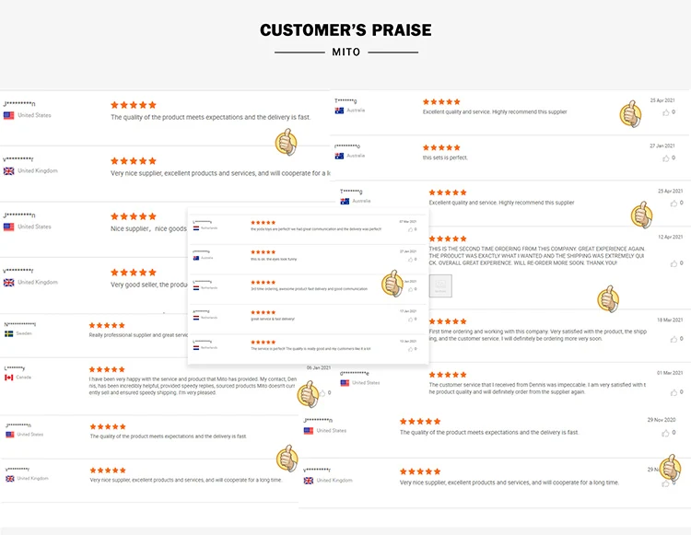This screenshot has height=535, width=691.
Task: Click the yellow thumbs-up emoji beside the Canada review
Action: pos(308,393)
